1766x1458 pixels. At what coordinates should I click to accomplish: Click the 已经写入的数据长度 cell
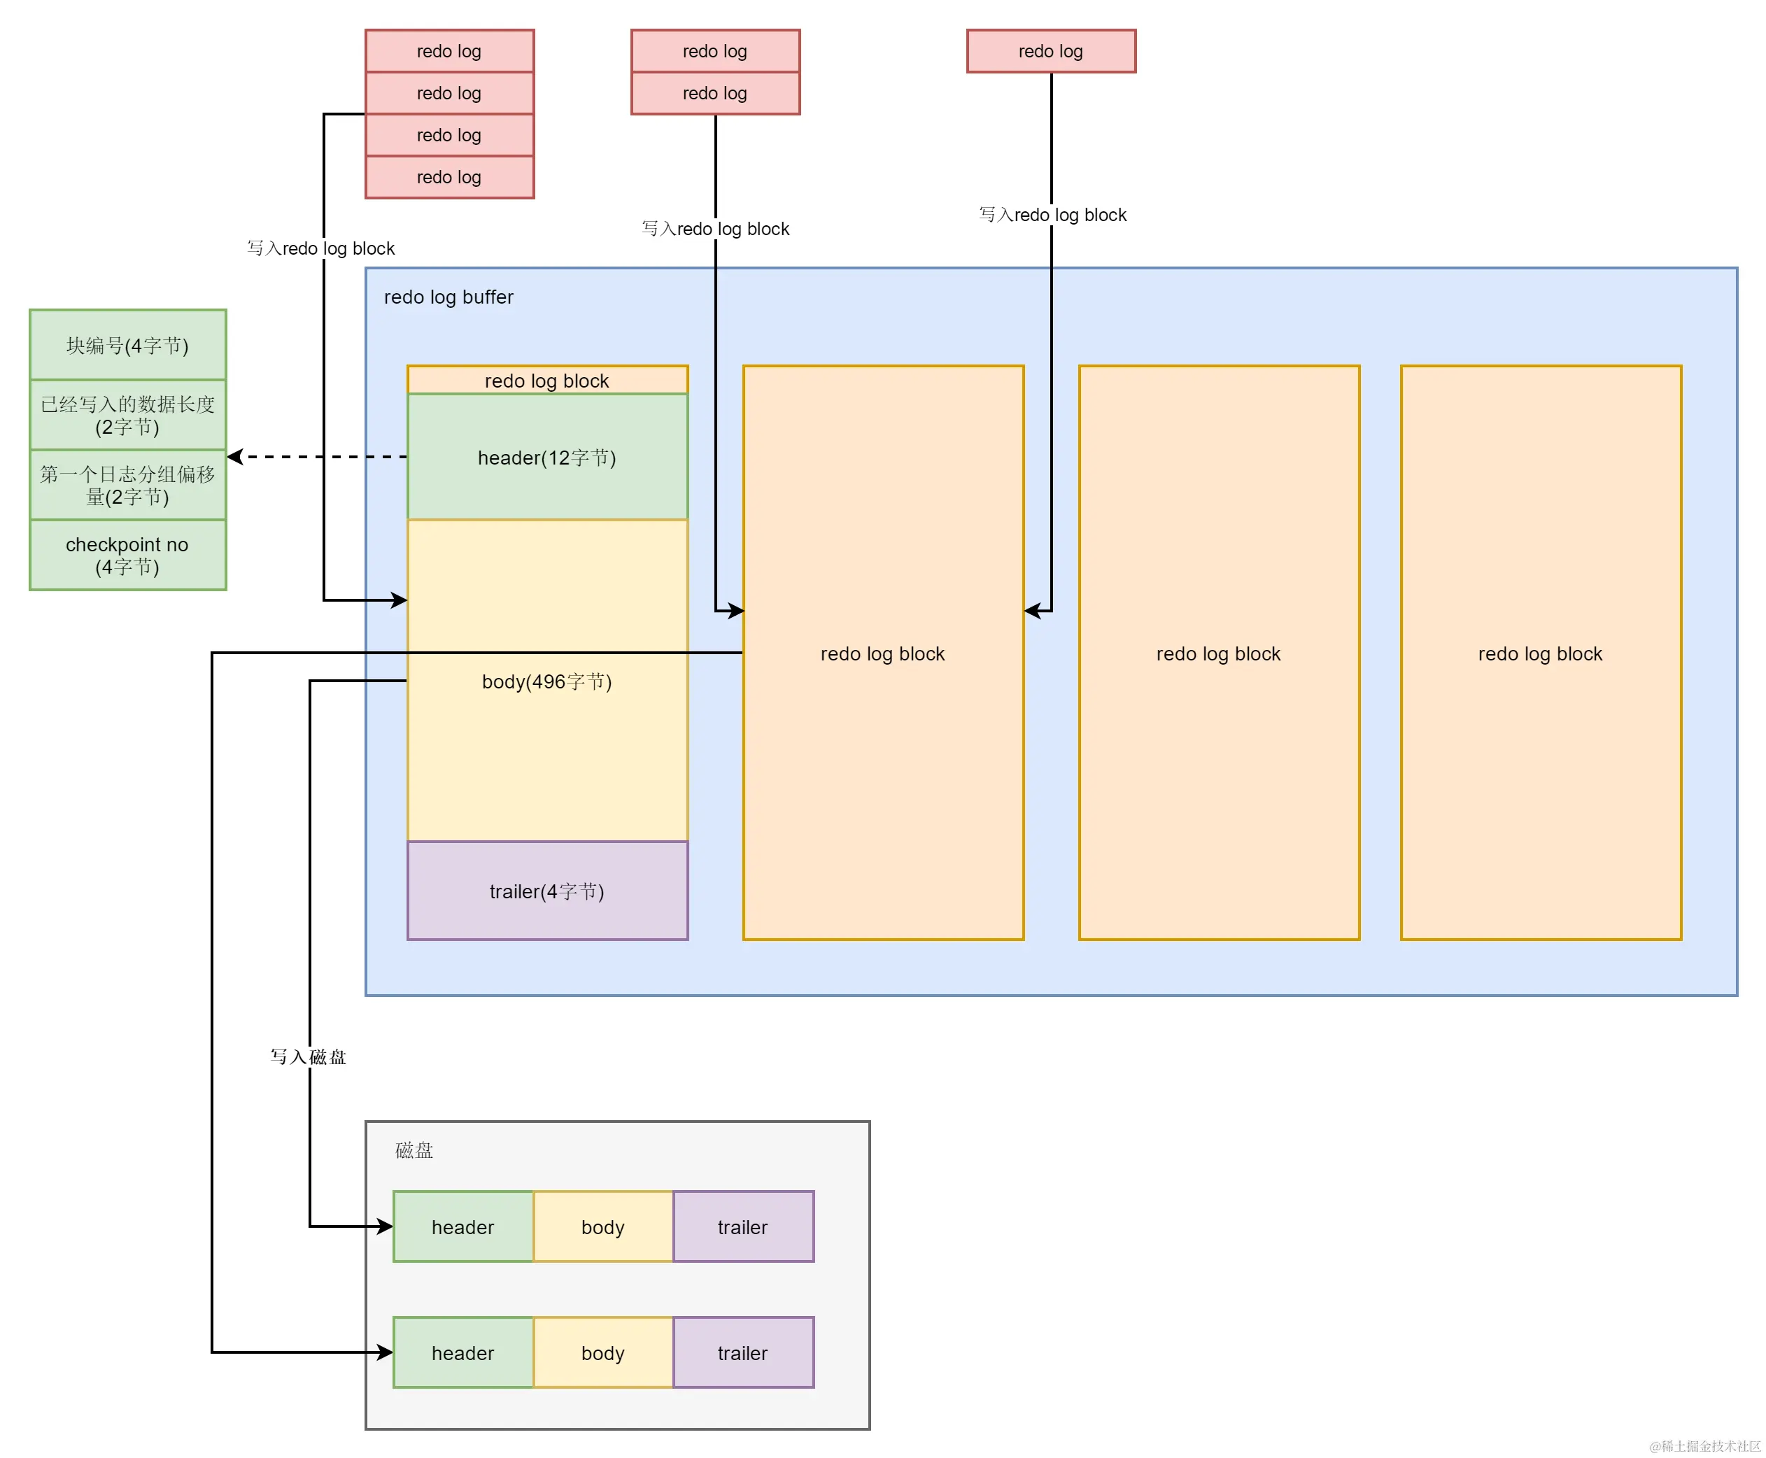click(127, 415)
